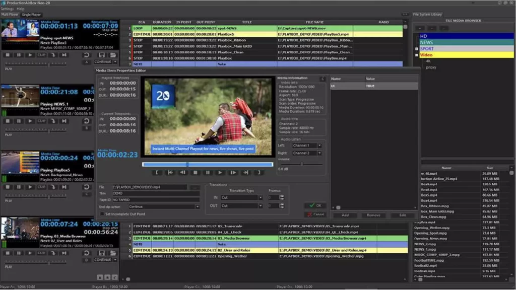Click OK in Media Item Properties Editor

(315, 205)
